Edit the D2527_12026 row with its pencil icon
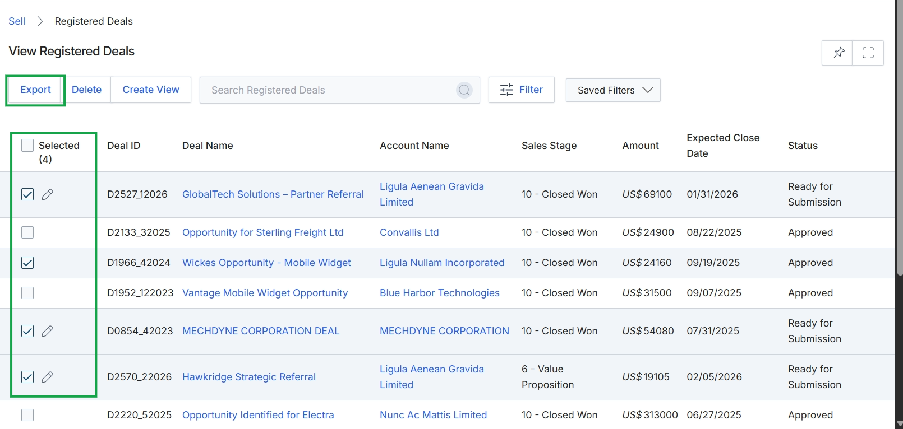903x429 pixels. (48, 194)
